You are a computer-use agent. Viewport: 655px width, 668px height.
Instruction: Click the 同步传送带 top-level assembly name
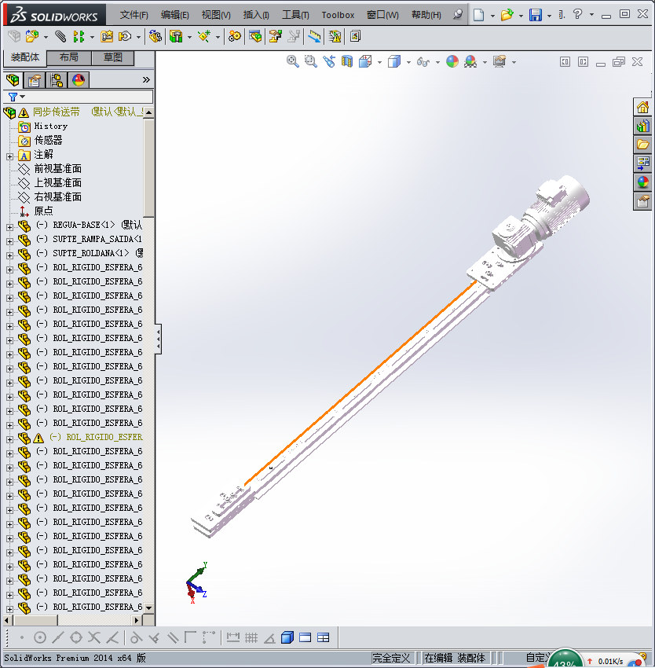click(57, 112)
